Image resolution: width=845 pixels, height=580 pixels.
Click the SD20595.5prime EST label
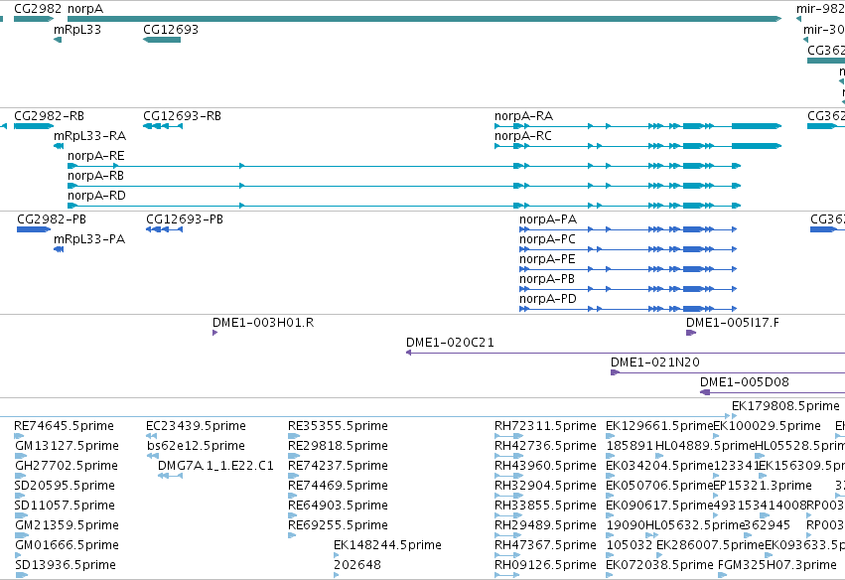tap(65, 486)
